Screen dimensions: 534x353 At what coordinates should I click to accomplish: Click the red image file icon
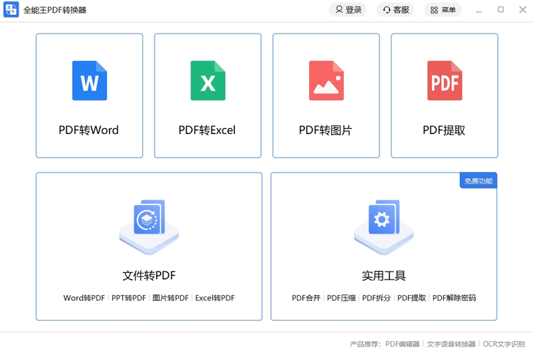[x=326, y=81]
